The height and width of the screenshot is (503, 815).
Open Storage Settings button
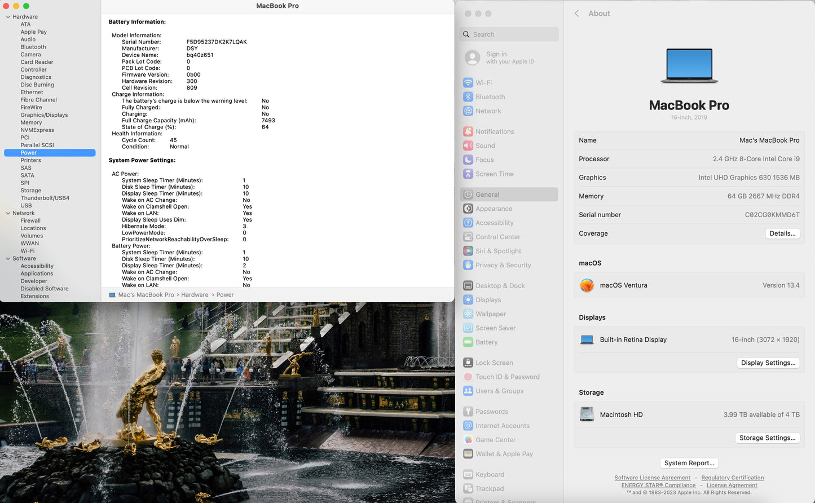point(767,438)
